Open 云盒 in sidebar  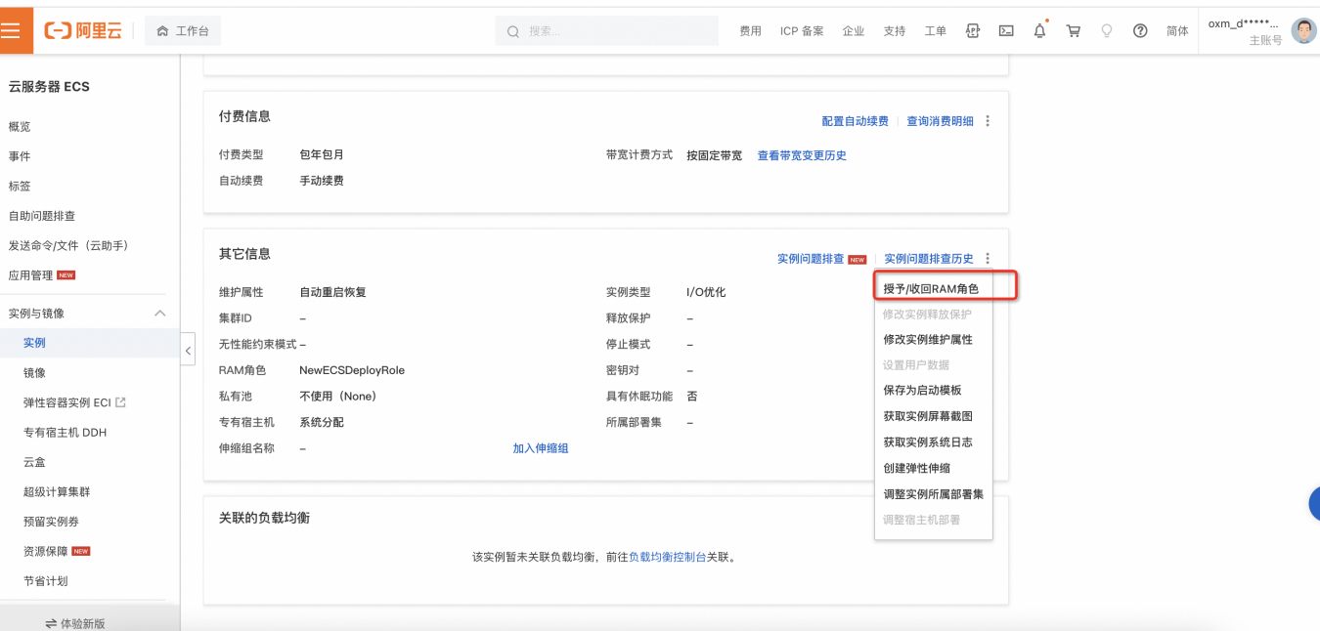tap(35, 462)
